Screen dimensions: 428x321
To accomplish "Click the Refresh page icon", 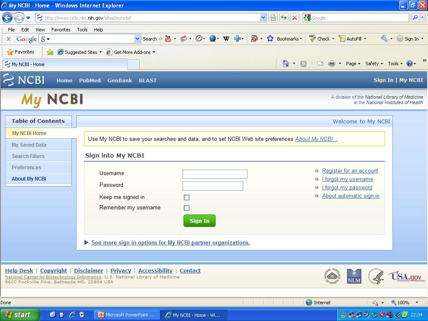I will tap(284, 18).
